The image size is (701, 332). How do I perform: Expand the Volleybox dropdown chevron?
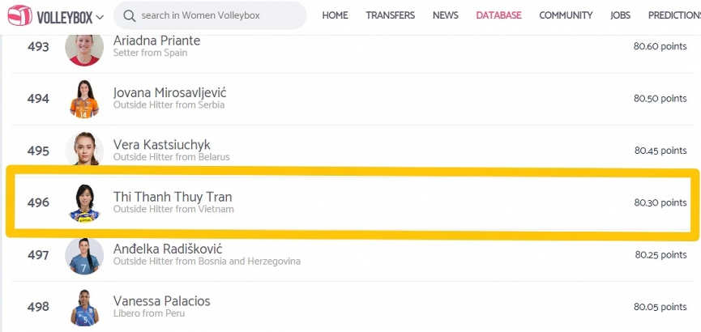click(100, 18)
